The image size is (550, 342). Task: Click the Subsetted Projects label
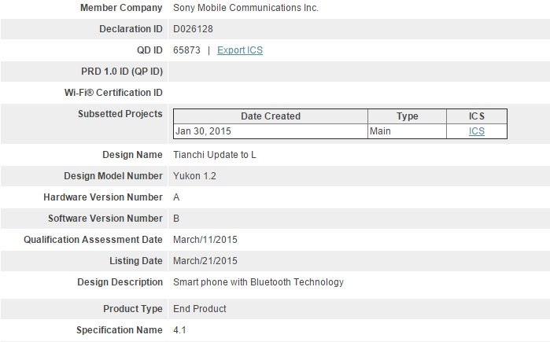[120, 114]
